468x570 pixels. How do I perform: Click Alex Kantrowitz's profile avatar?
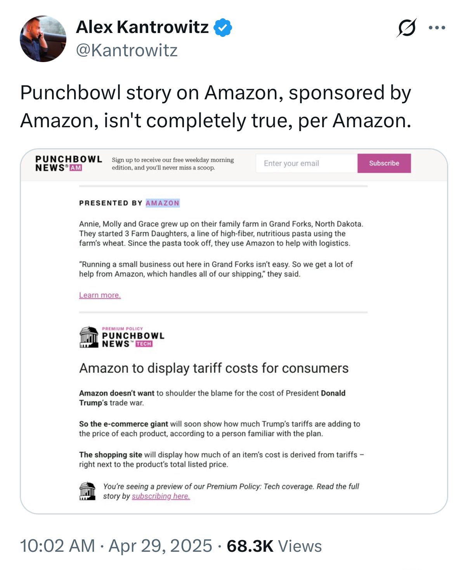[x=43, y=39]
